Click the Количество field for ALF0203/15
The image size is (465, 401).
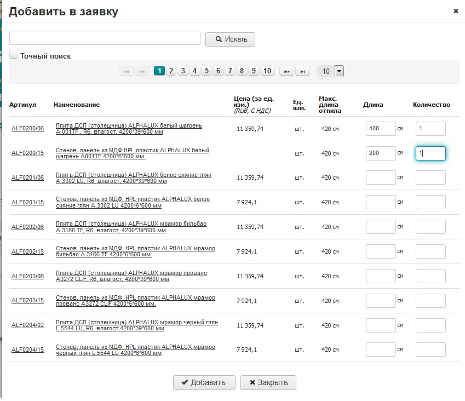(430, 301)
